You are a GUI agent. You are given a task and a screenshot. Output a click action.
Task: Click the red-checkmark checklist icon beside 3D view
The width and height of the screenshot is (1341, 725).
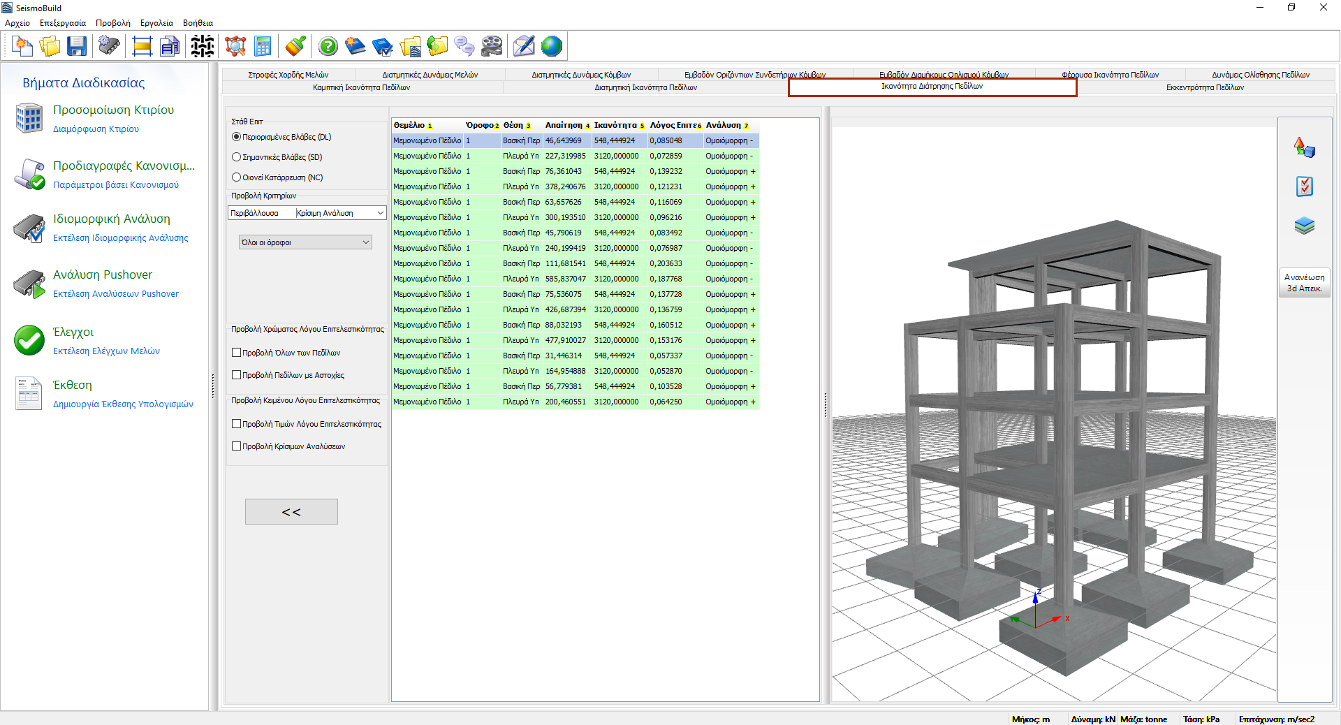(x=1304, y=186)
